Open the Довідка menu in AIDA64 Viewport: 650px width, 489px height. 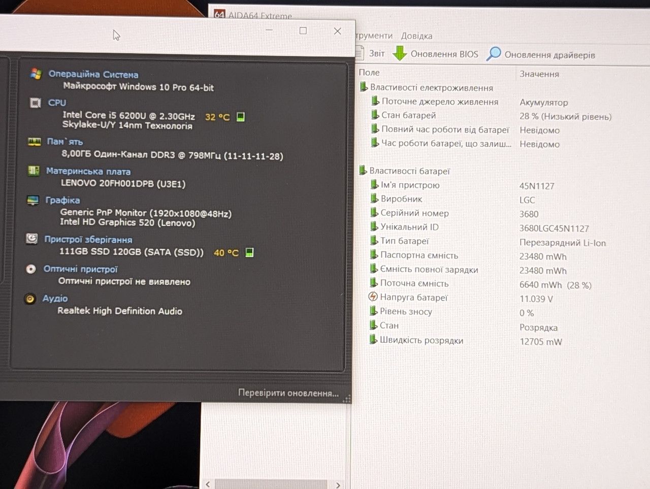[416, 36]
